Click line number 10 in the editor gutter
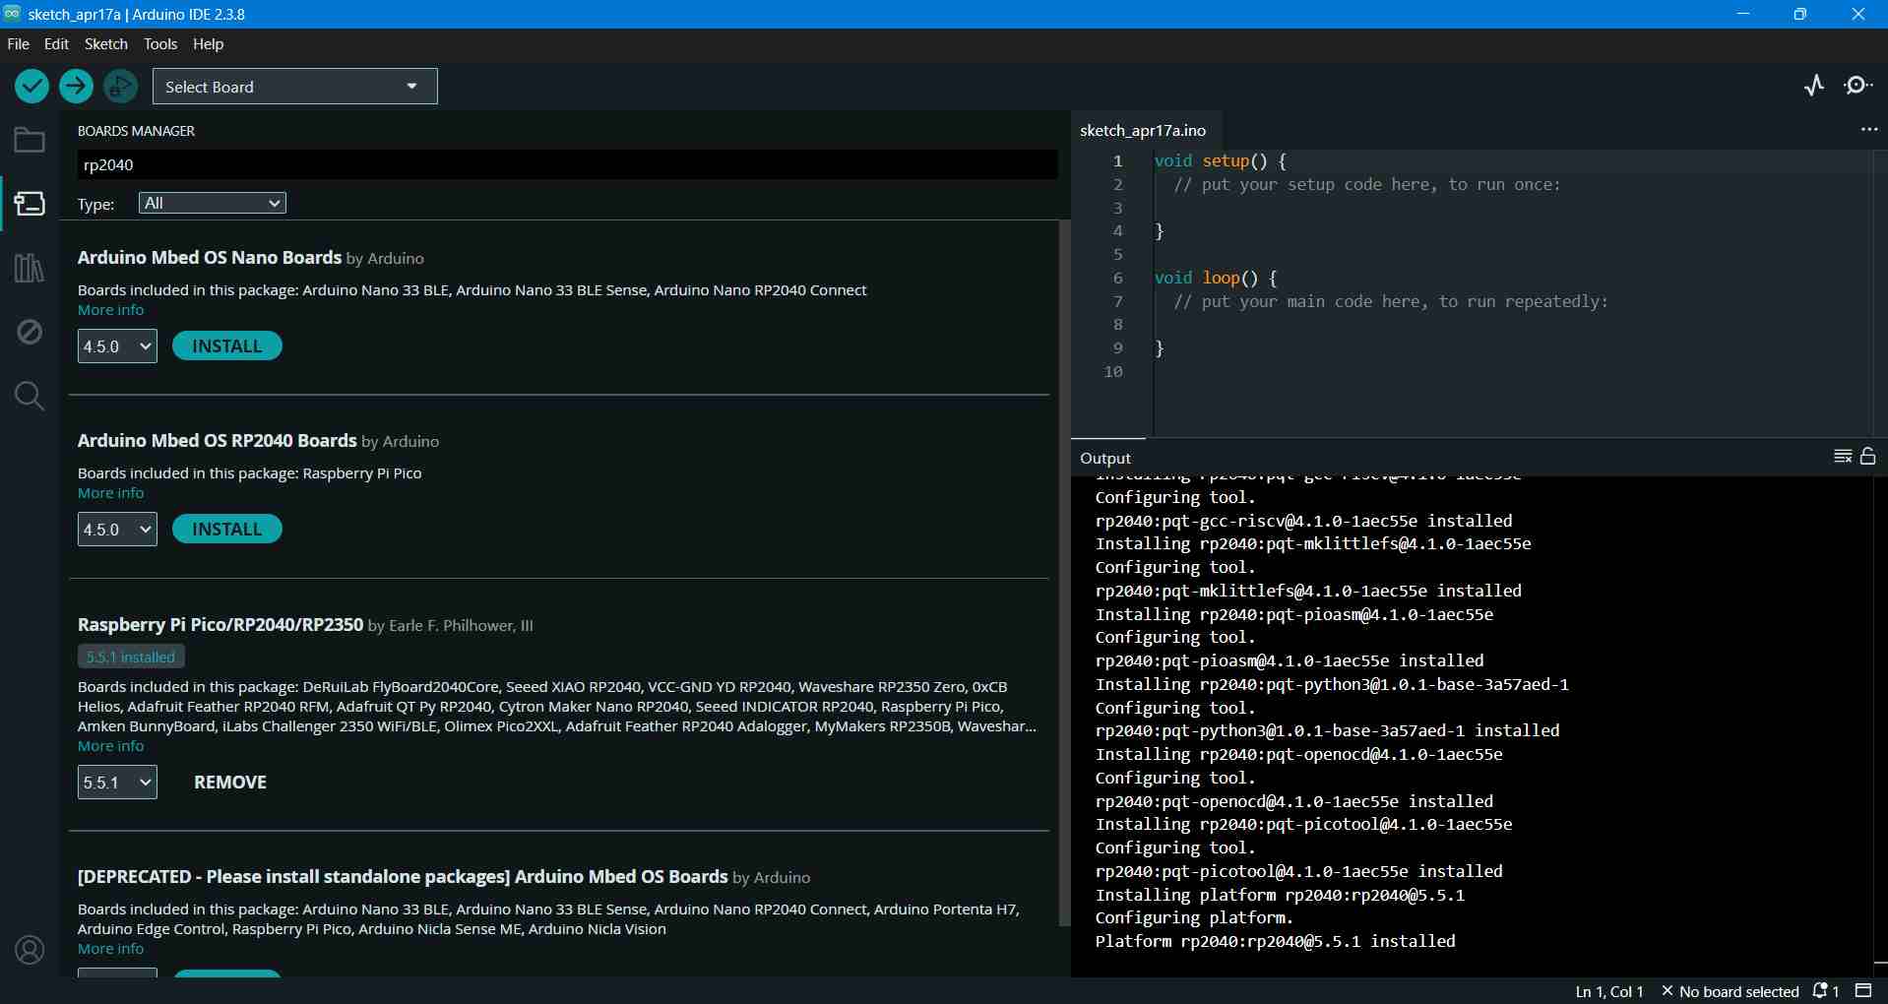 (x=1113, y=371)
